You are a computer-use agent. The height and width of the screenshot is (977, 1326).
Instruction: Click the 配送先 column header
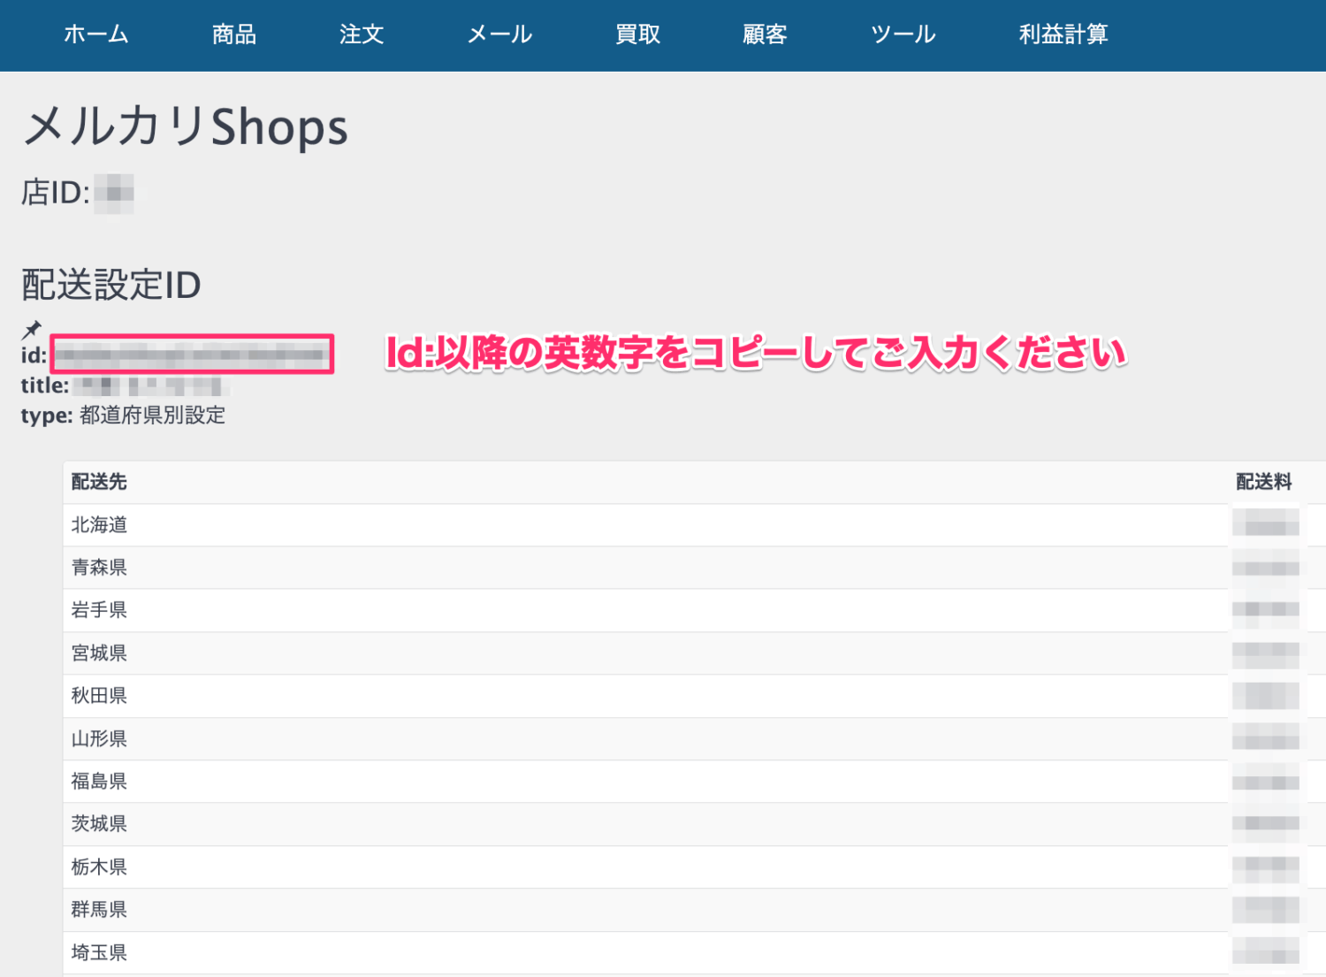(x=99, y=482)
